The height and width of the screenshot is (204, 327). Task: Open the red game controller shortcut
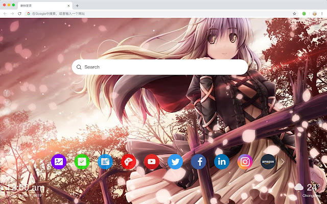point(128,162)
